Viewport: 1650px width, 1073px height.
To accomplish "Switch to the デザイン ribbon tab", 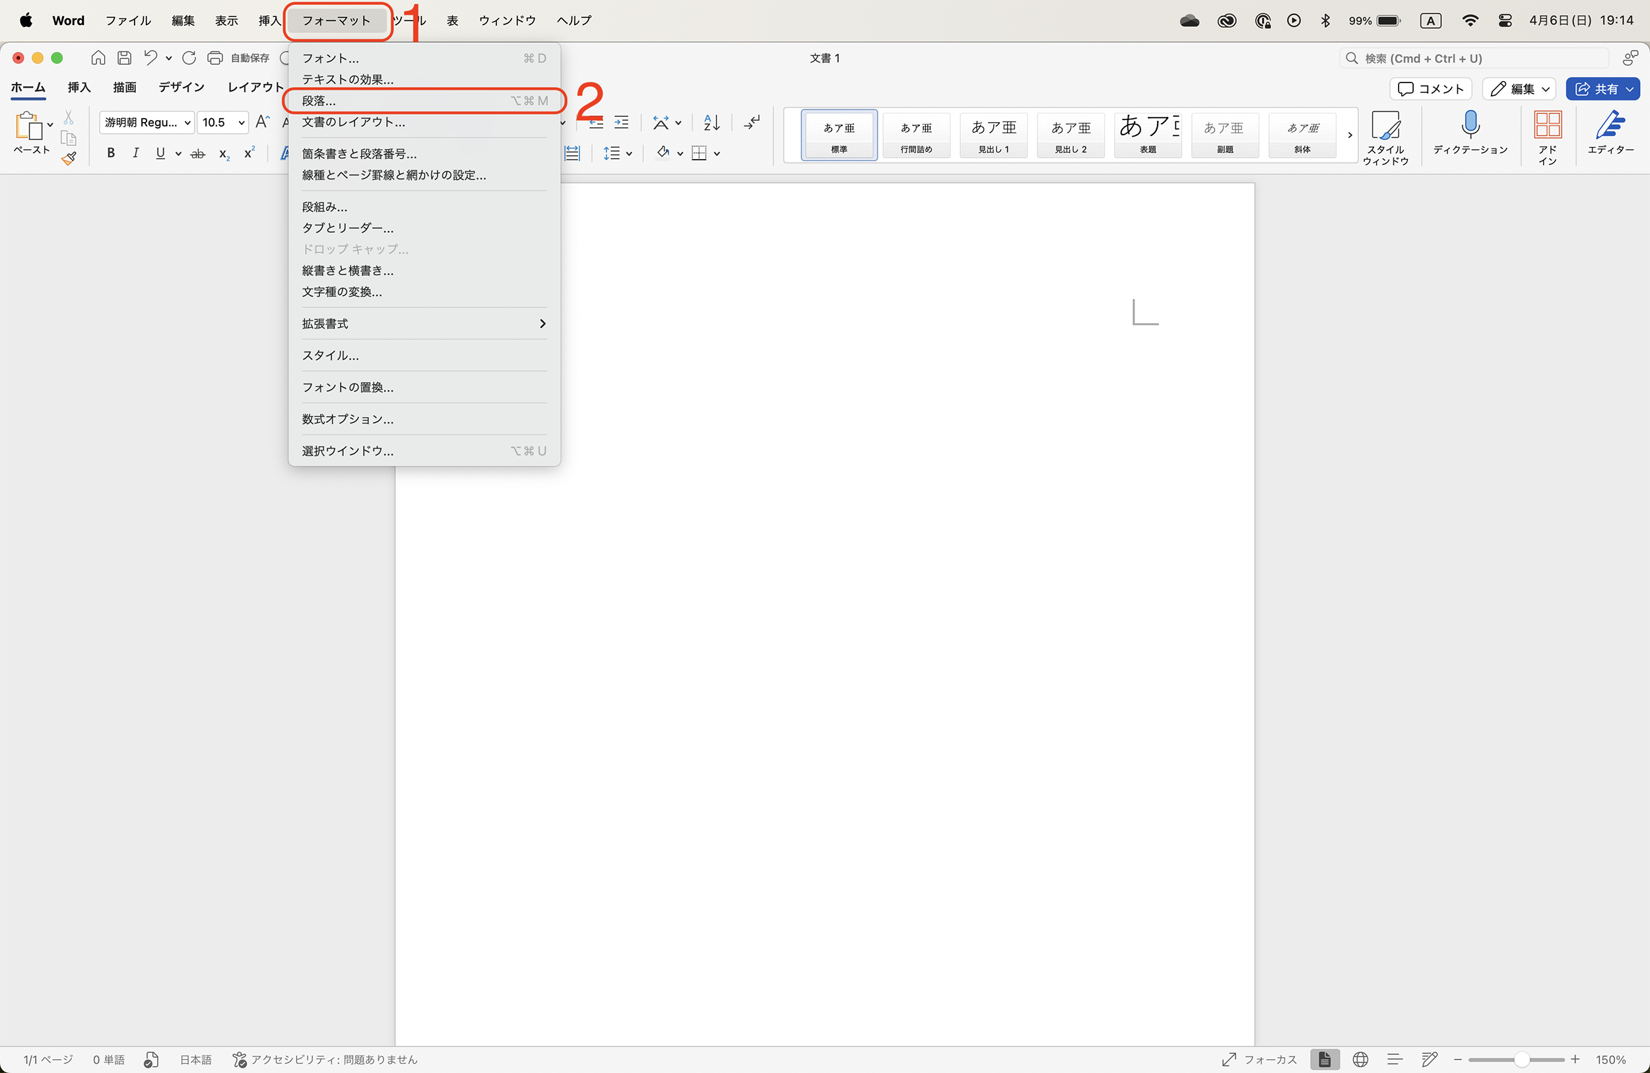I will tap(181, 87).
